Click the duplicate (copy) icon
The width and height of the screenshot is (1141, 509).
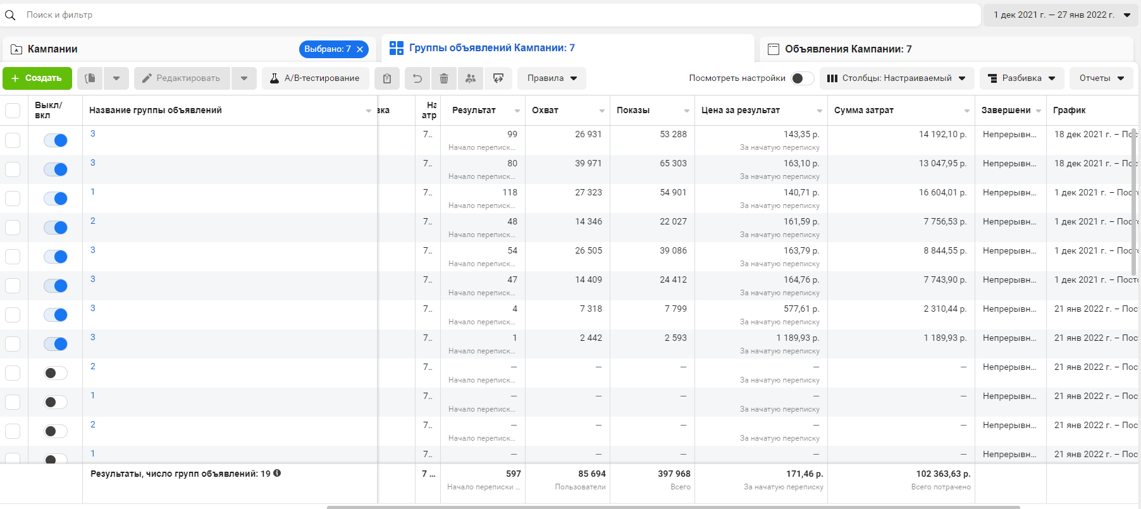pos(90,78)
